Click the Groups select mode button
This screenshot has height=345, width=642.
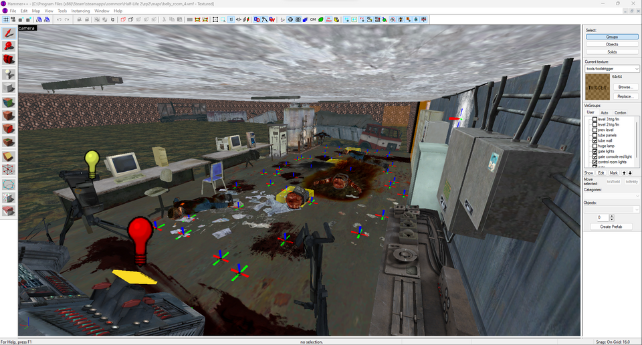(x=612, y=37)
